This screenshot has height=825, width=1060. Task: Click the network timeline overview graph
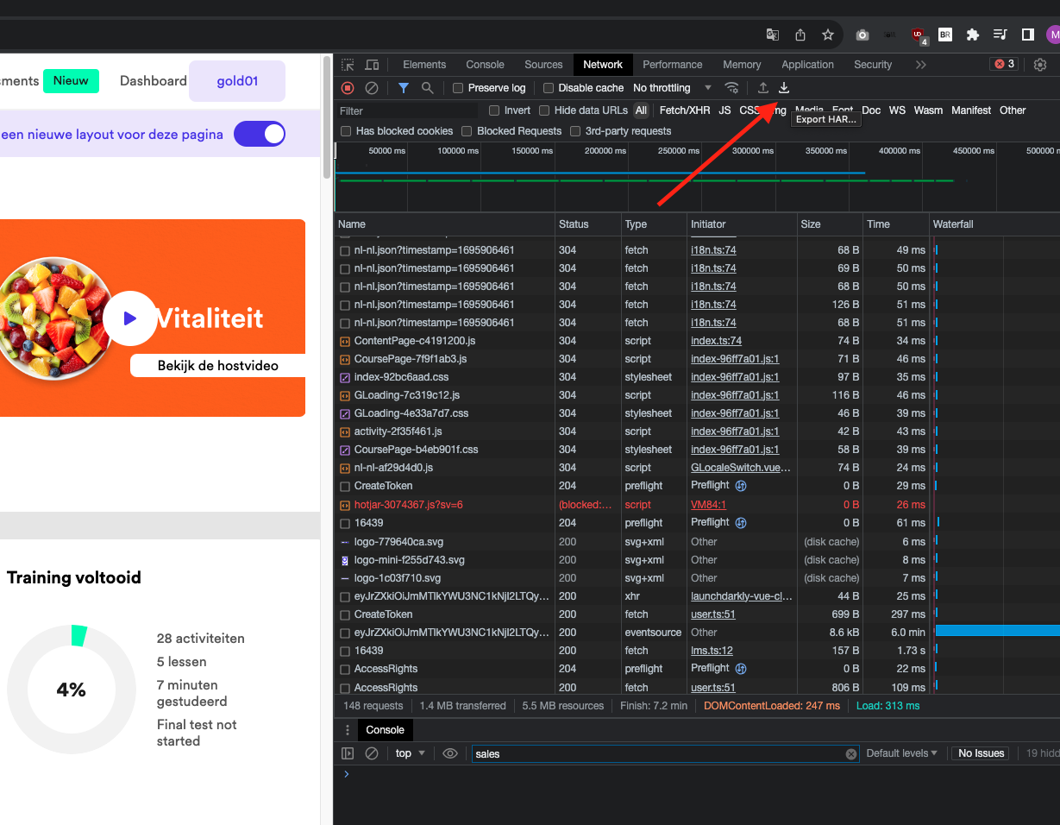tap(697, 177)
